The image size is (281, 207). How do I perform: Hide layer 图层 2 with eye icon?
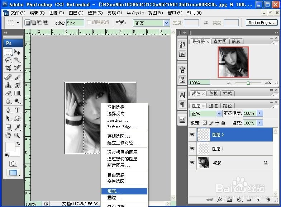click(192, 134)
